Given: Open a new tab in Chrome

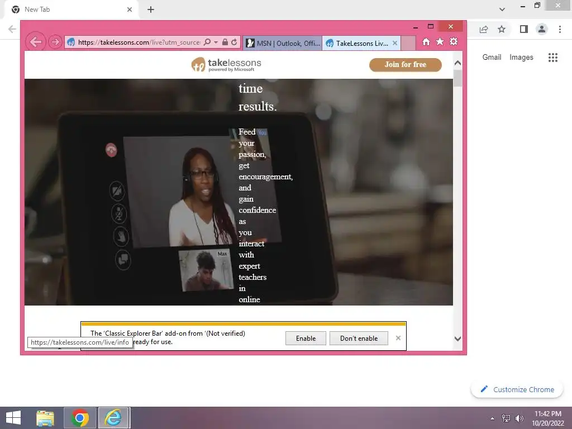Looking at the screenshot, I should point(151,10).
